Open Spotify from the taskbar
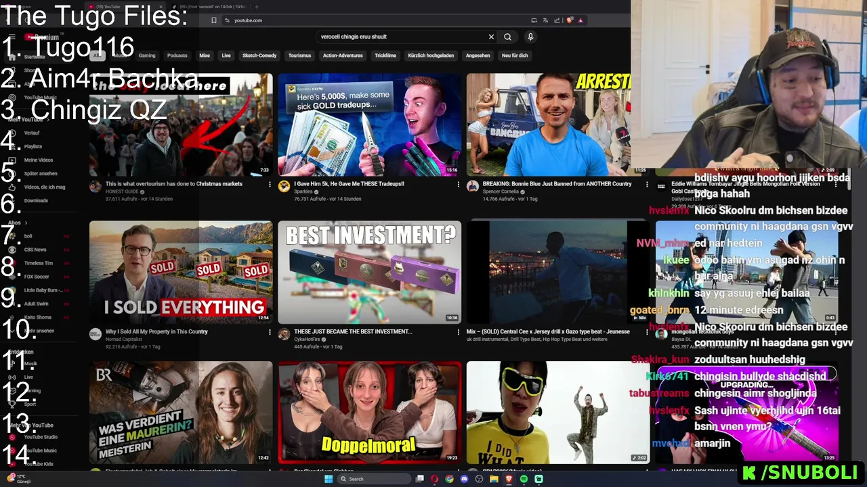867x487 pixels. tap(524, 479)
